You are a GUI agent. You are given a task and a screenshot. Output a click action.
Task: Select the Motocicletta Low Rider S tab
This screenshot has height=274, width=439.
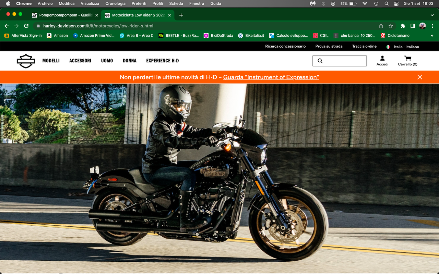click(x=138, y=15)
